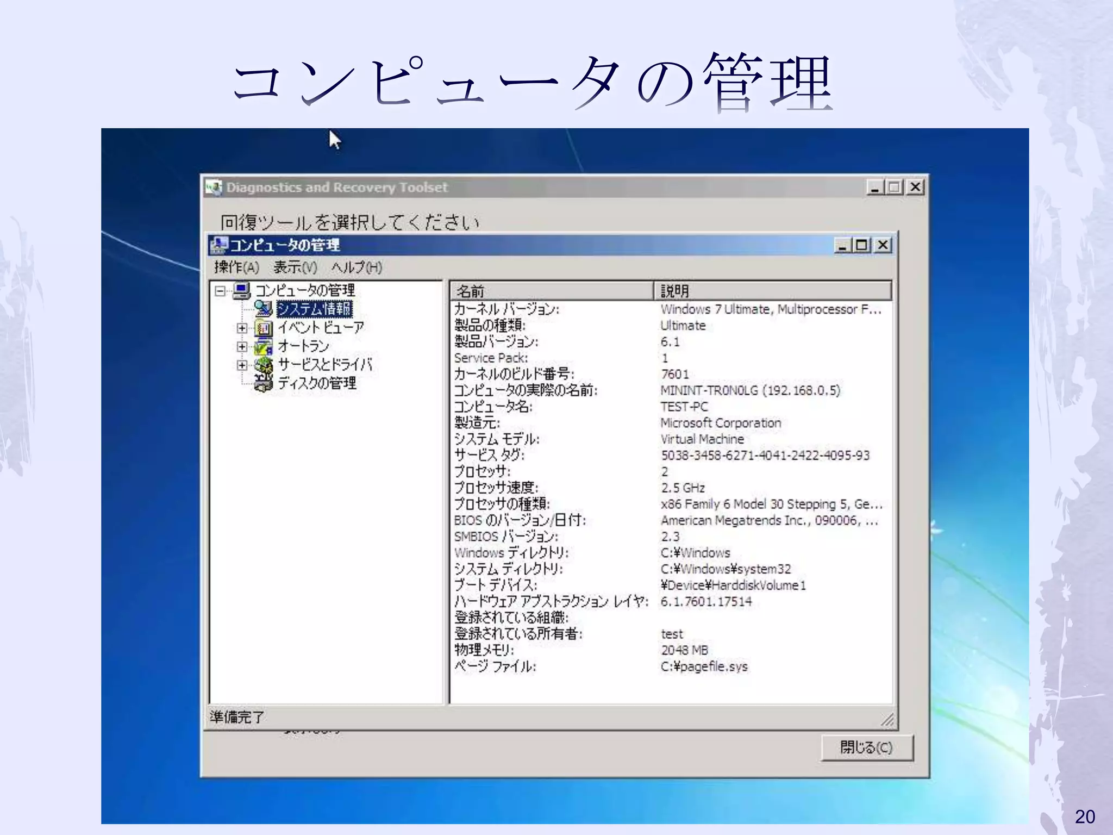Viewport: 1113px width, 835px height.
Task: Click the ディスクの管理 icon
Action: tap(264, 383)
